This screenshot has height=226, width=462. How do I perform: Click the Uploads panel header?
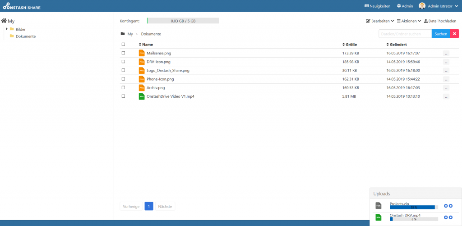(416, 194)
